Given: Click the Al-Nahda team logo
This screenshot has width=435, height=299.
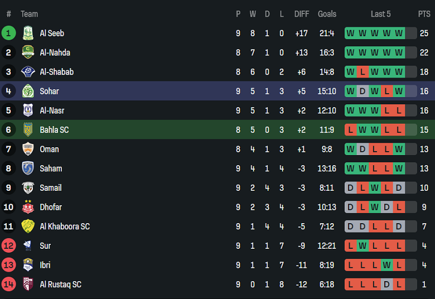Looking at the screenshot, I should pos(28,52).
